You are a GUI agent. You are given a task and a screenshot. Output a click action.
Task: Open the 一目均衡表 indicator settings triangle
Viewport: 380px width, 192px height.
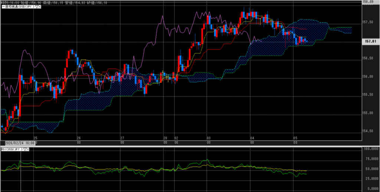37,7
